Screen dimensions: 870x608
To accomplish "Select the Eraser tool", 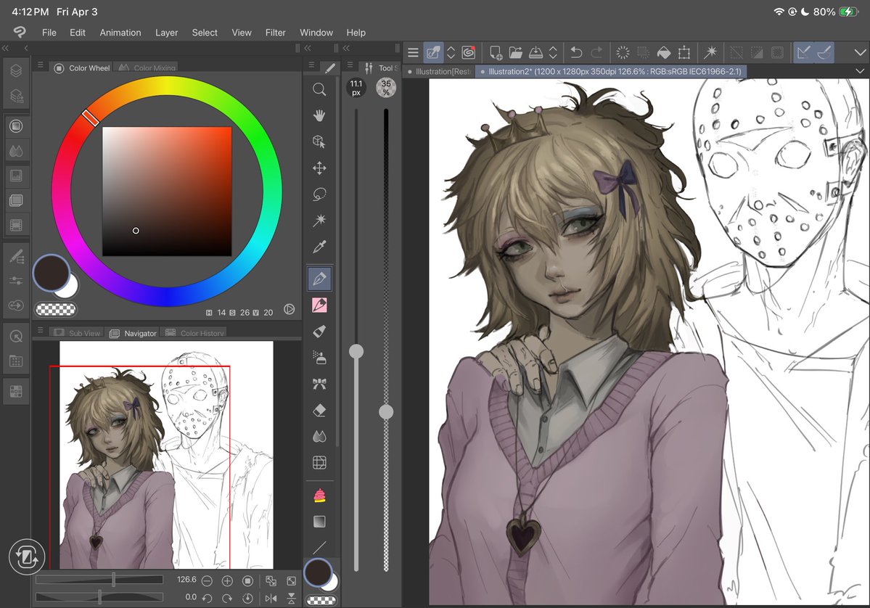I will click(319, 411).
